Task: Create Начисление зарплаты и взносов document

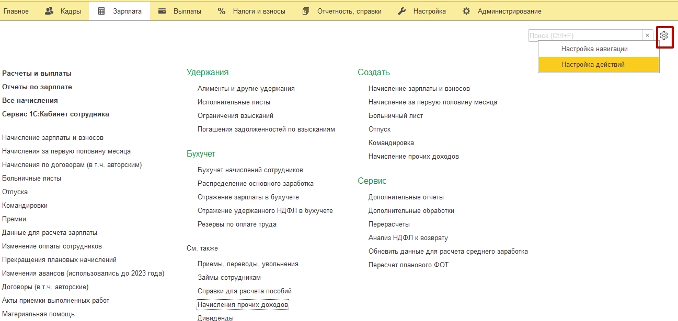Action: point(419,89)
